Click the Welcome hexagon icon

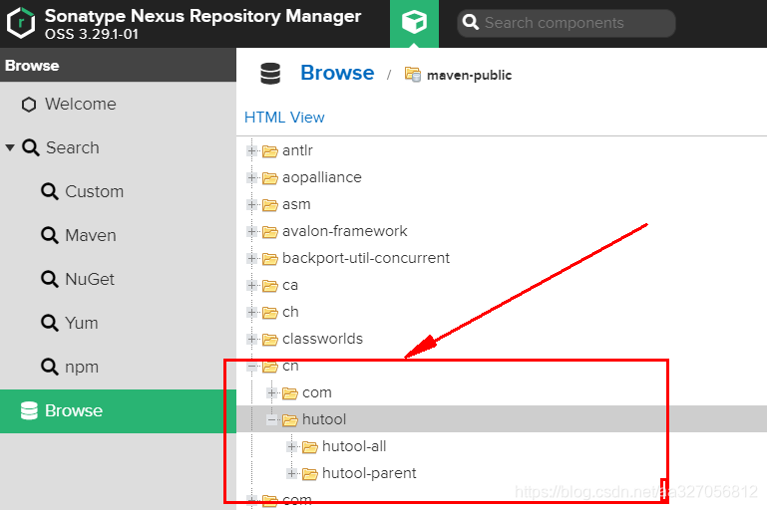click(x=29, y=104)
